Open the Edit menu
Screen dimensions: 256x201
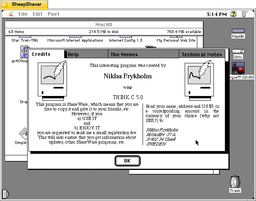(37, 14)
